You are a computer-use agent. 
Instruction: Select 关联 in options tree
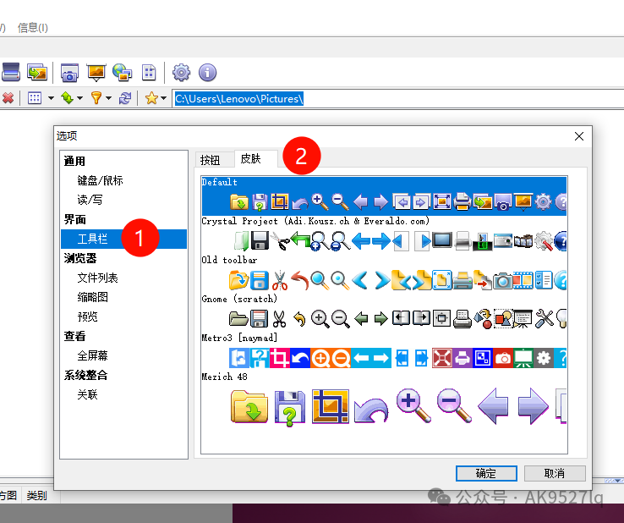(x=87, y=394)
